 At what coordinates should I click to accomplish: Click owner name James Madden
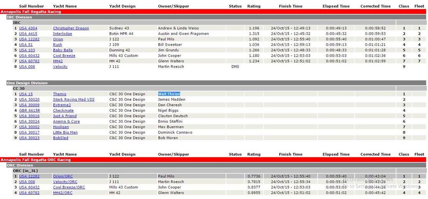pos(172,99)
